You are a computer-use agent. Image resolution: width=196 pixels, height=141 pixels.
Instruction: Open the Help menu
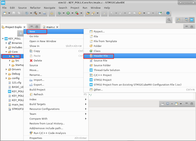[107, 8]
